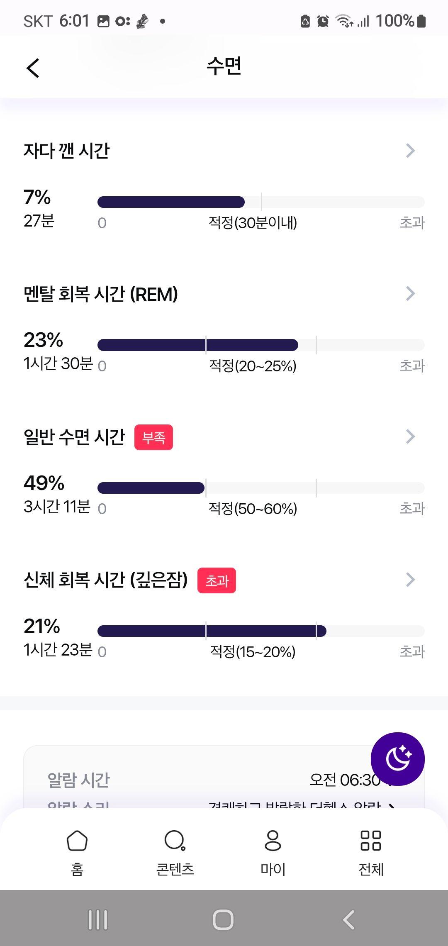Expand 자다 깬 시간 details chevron
448x946 pixels.
(x=410, y=151)
